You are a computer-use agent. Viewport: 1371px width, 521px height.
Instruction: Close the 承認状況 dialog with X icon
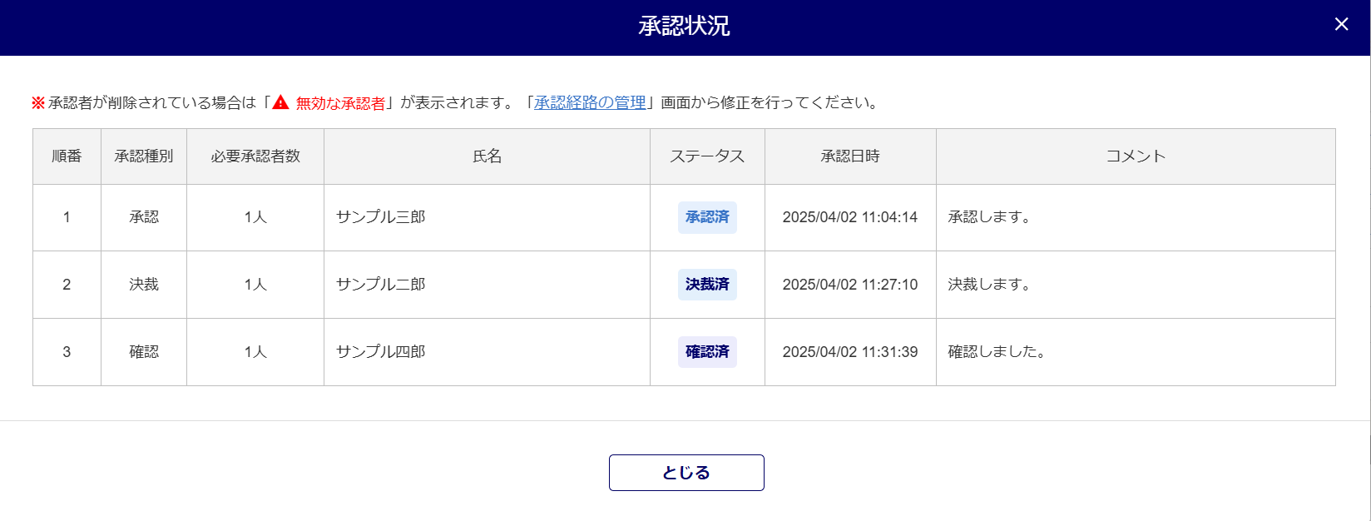pyautogui.click(x=1341, y=25)
